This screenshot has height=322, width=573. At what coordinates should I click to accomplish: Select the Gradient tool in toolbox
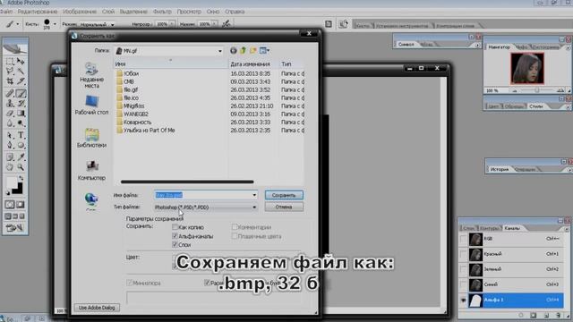pos(21,114)
